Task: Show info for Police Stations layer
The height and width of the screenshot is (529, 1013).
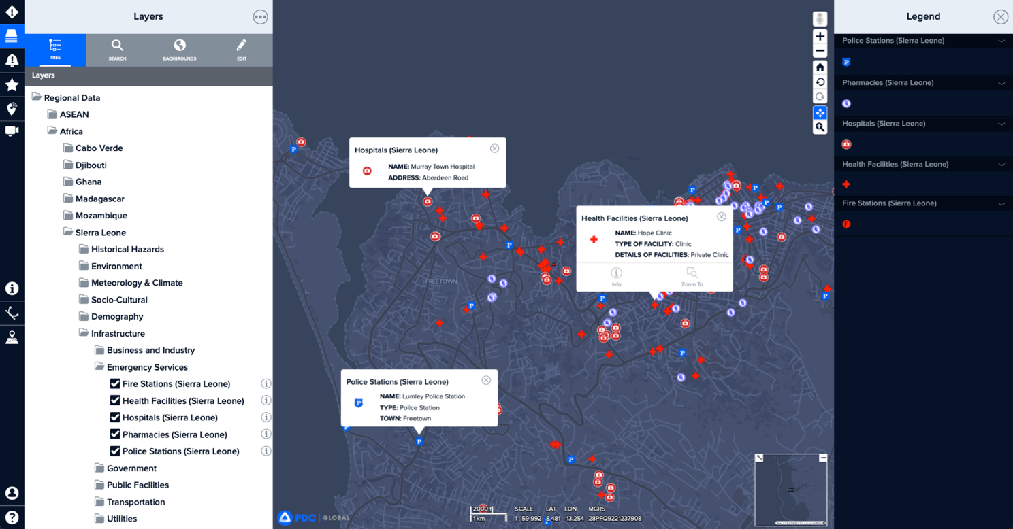Action: pyautogui.click(x=266, y=451)
